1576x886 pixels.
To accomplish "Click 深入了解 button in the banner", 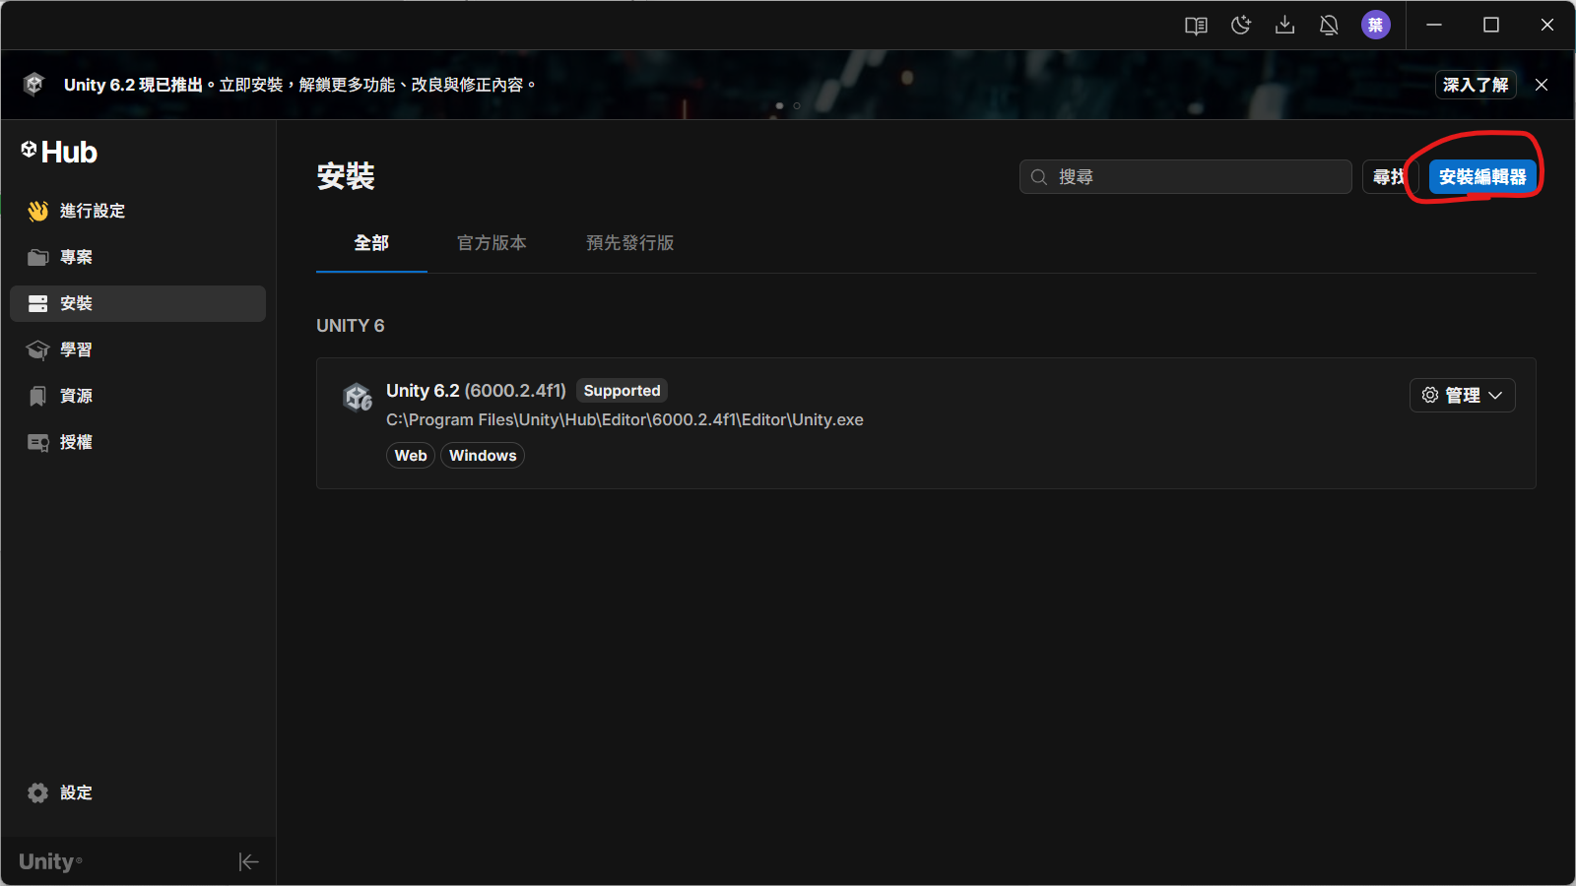I will (x=1476, y=85).
